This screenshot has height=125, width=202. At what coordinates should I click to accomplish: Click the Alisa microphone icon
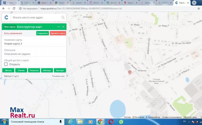click(61, 122)
